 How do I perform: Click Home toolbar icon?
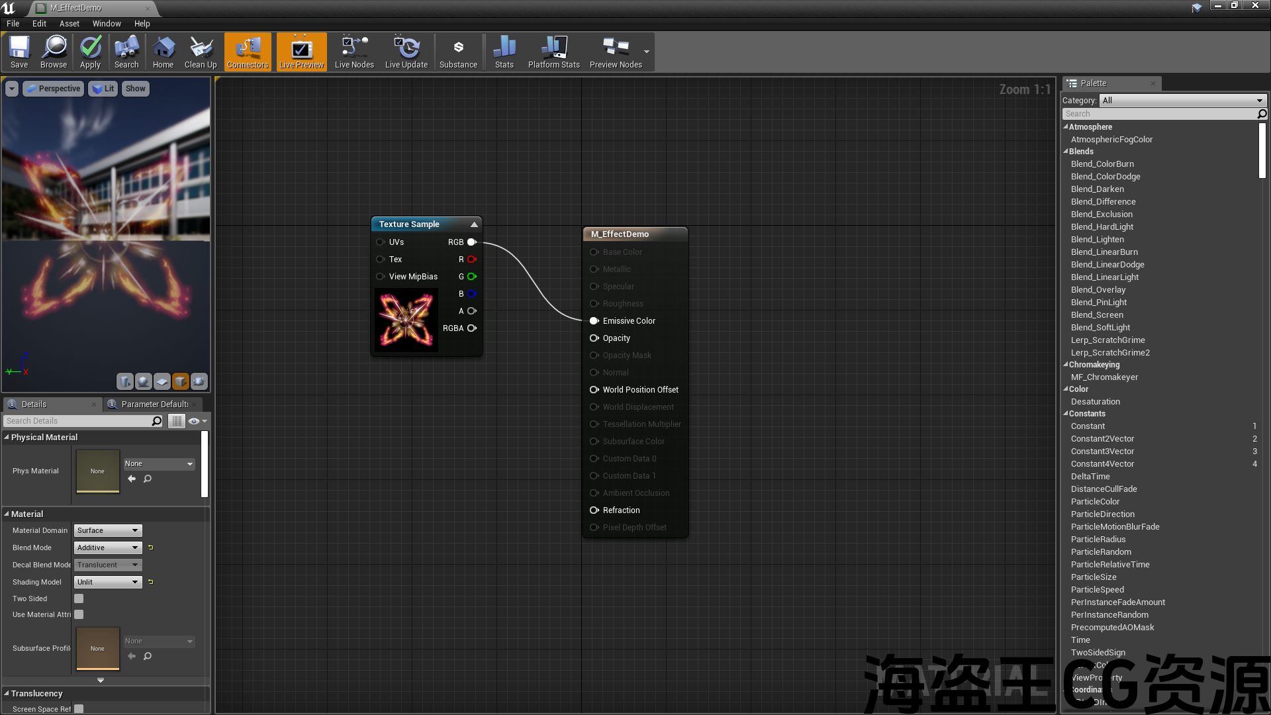(x=163, y=52)
